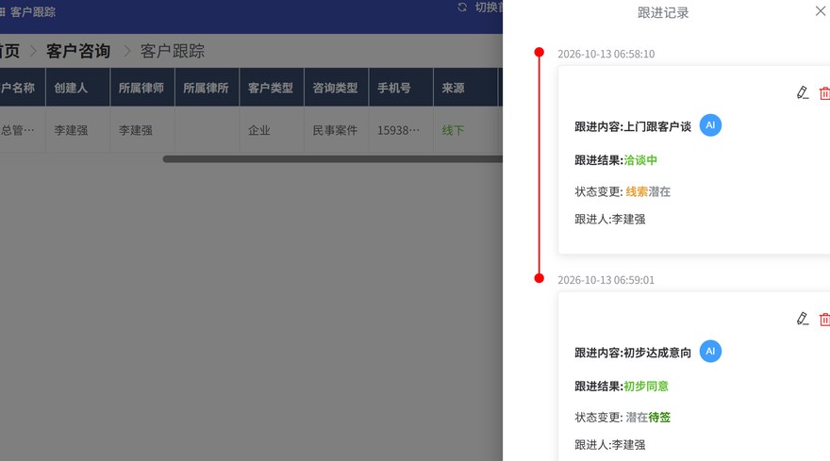This screenshot has height=461, width=830.
Task: Click AI badge beside 上门跟客户谈
Action: point(710,125)
